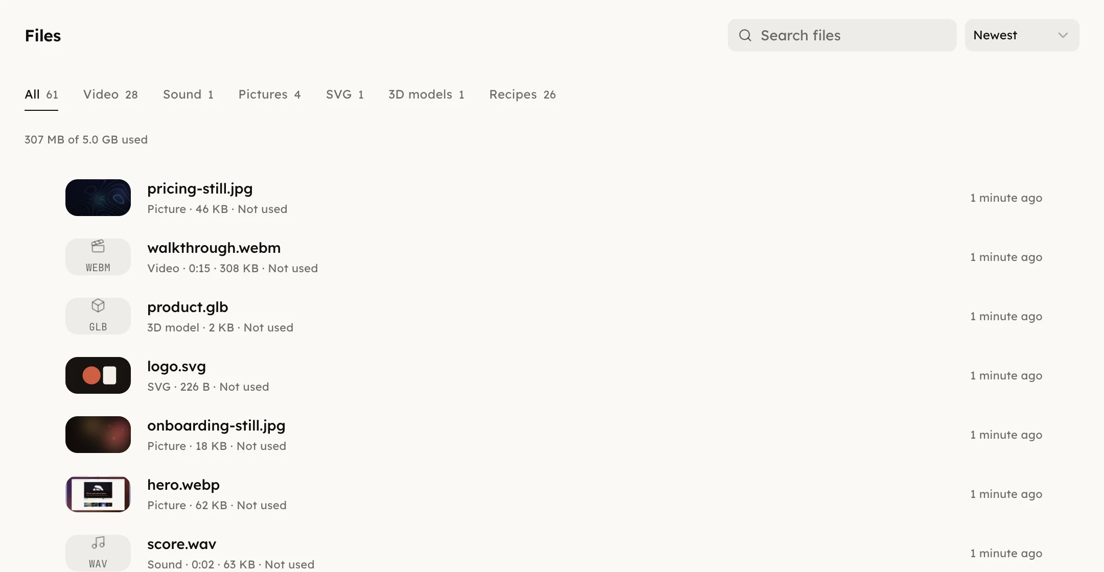This screenshot has height=572, width=1104.
Task: Select the onboarding-still.jpg file name
Action: click(216, 426)
